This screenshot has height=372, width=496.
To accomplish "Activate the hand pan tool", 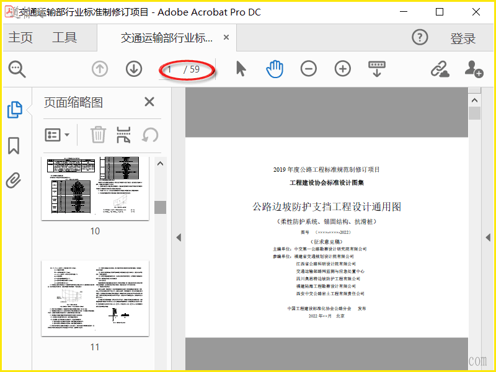I will (x=275, y=69).
